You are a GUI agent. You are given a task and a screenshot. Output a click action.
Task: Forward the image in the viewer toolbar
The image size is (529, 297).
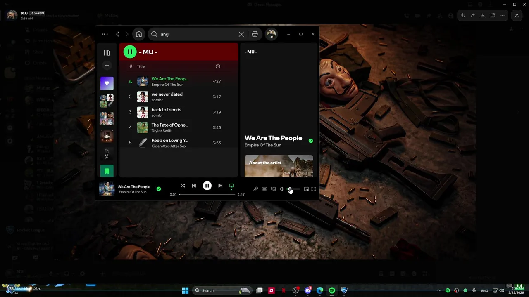coord(473,15)
